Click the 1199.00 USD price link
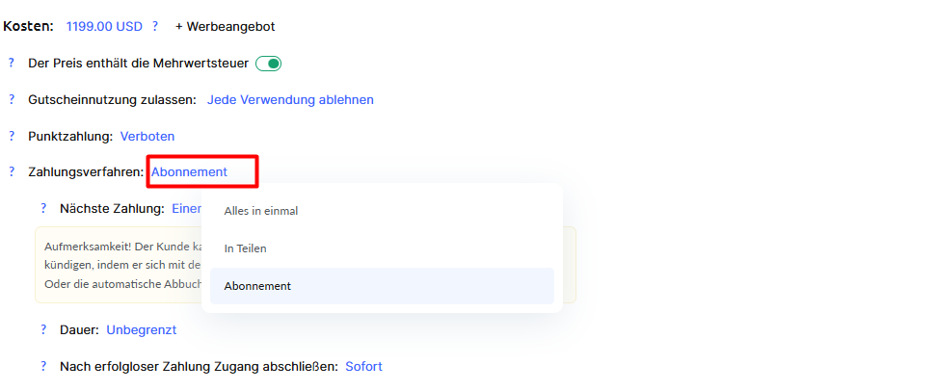The width and height of the screenshot is (936, 391). [x=103, y=26]
